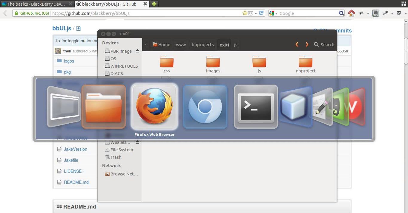Open the images folder
This screenshot has height=213, width=408.
(213, 64)
